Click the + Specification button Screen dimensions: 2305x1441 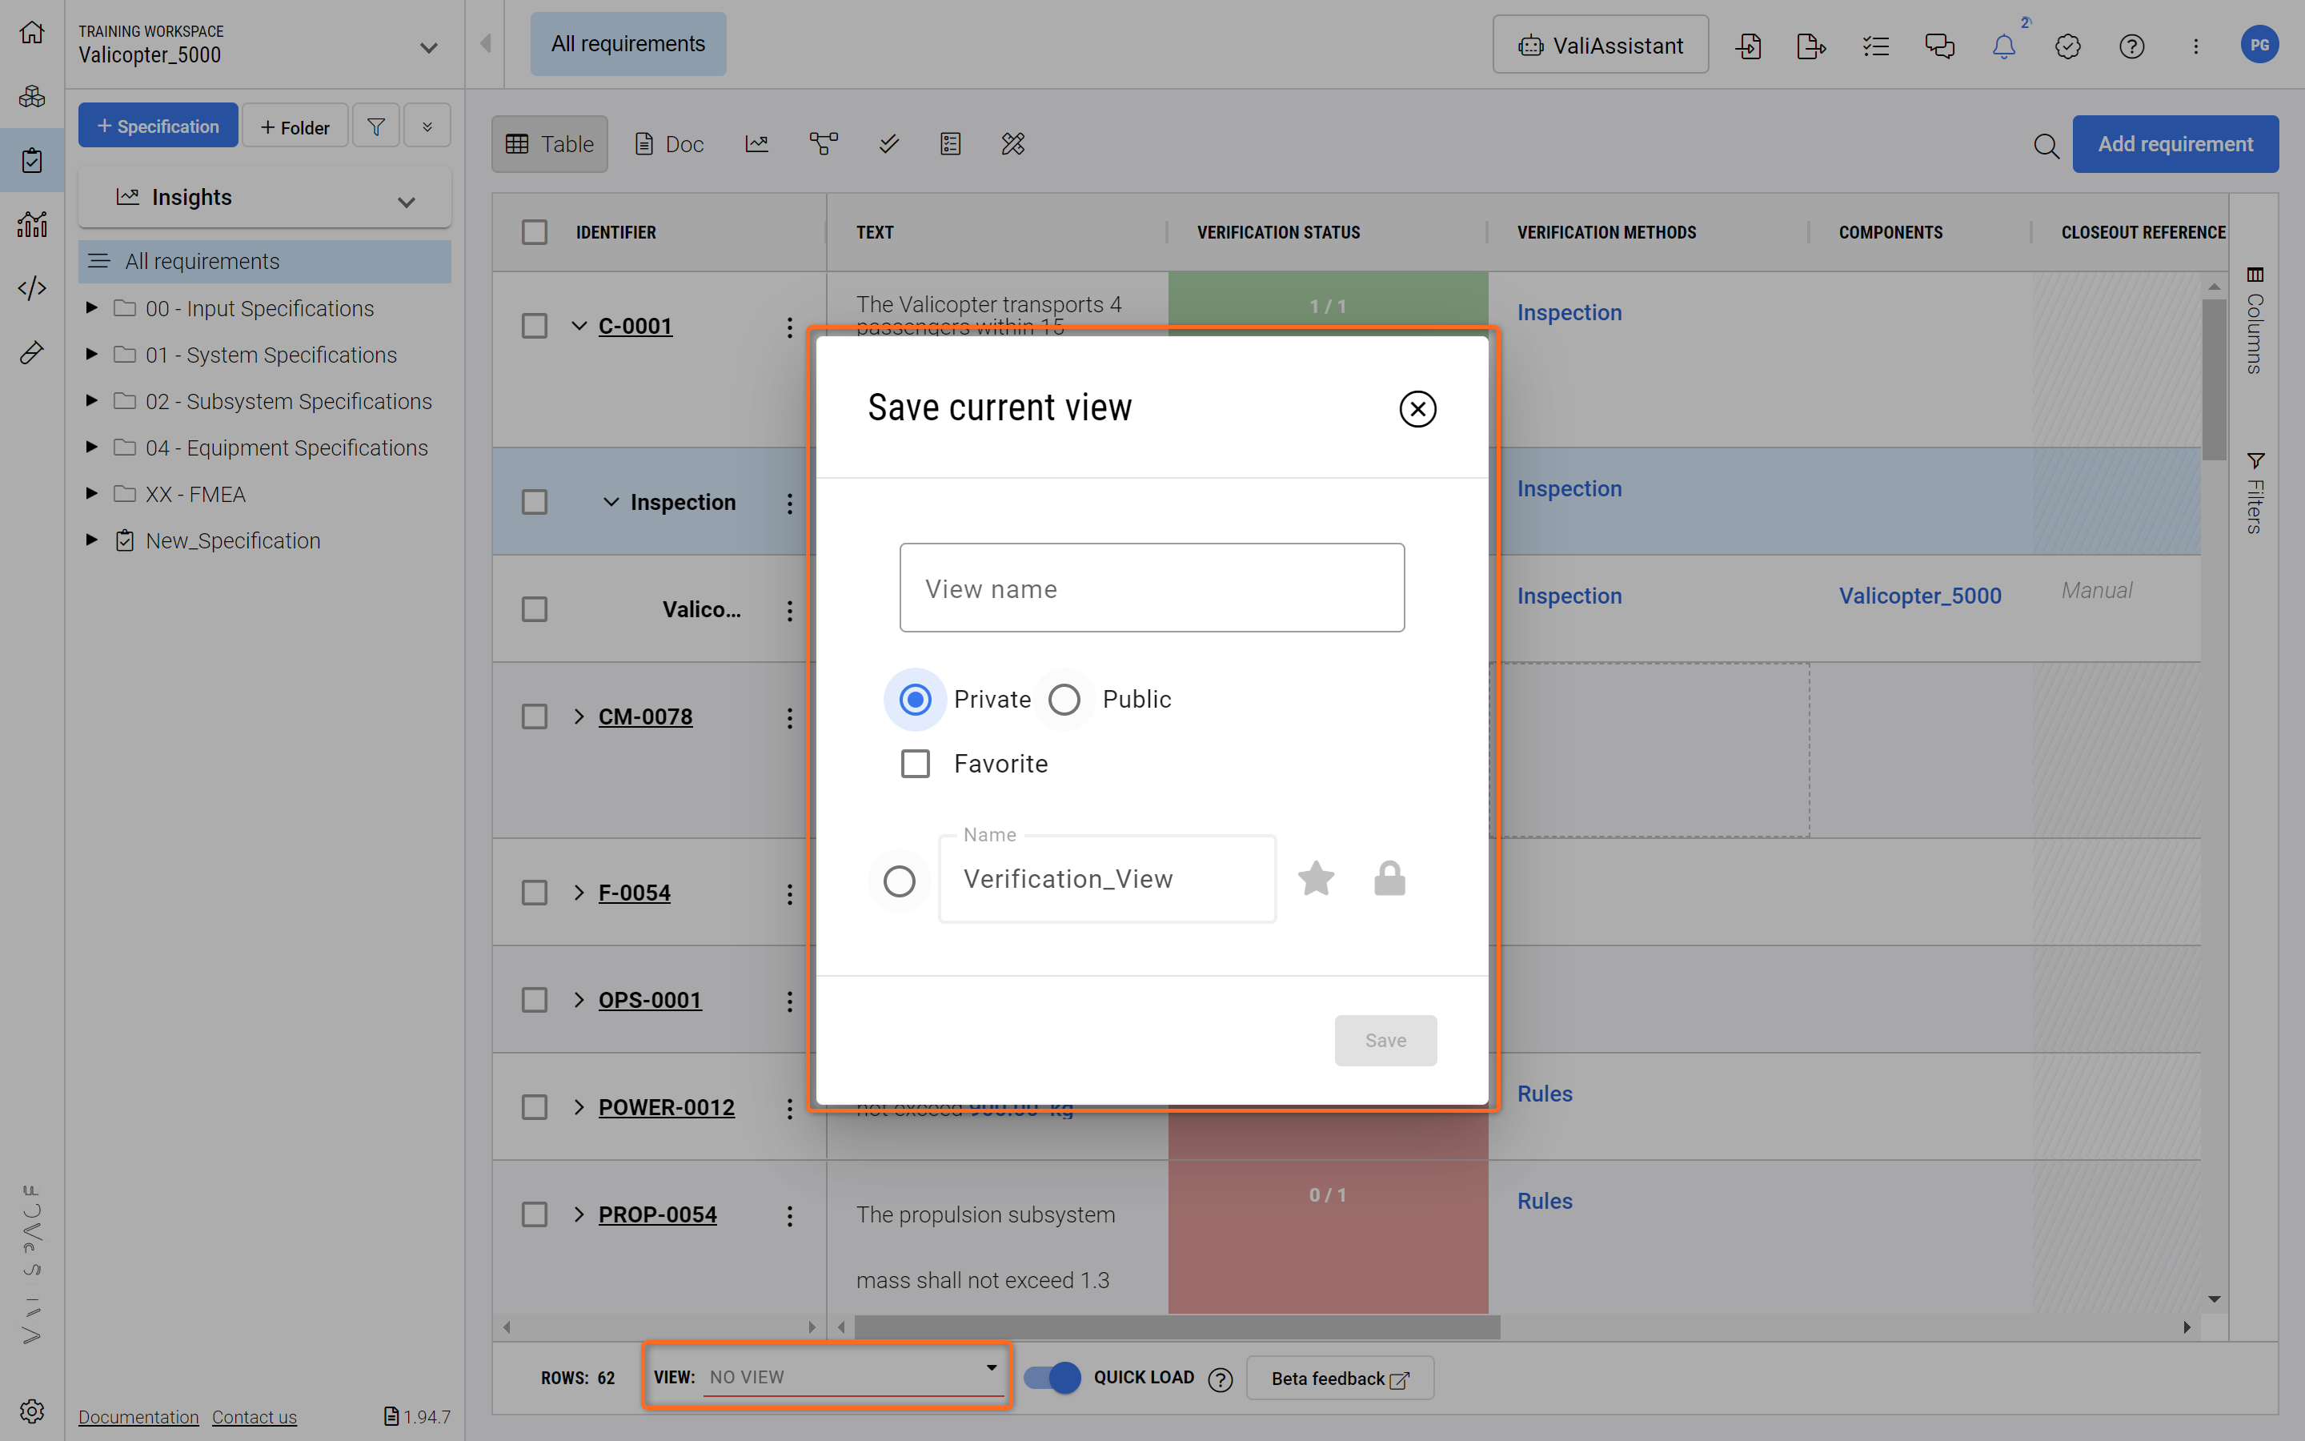(158, 126)
